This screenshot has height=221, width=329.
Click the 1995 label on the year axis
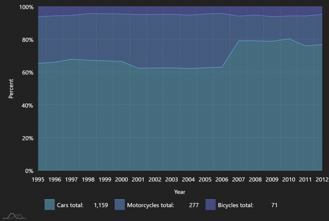38,179
